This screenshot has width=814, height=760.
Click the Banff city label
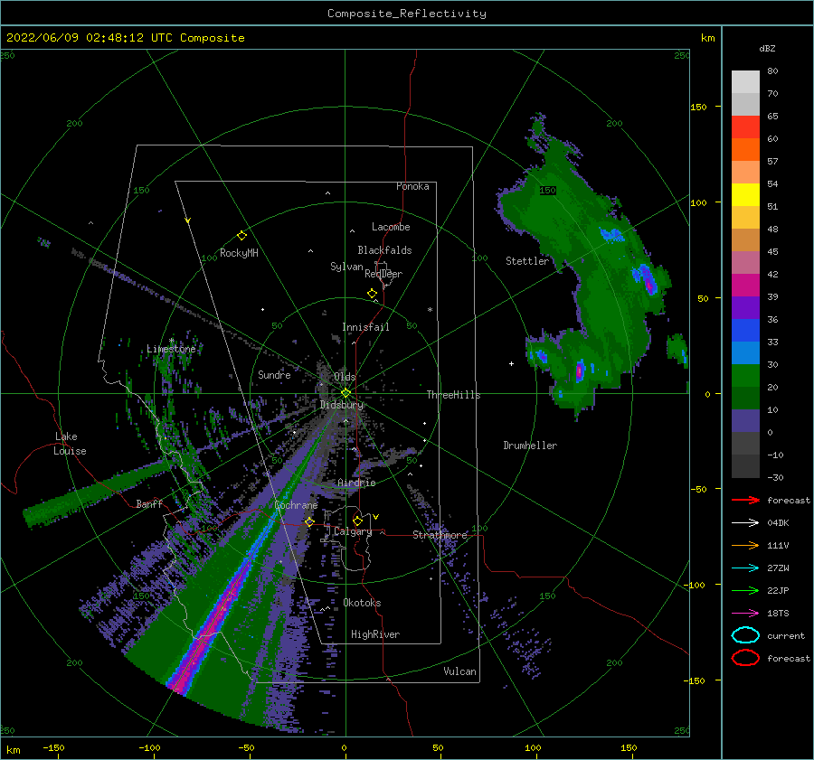pyautogui.click(x=149, y=503)
